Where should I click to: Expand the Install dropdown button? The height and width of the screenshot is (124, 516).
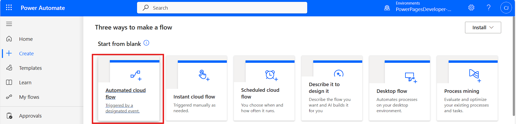coord(483,28)
